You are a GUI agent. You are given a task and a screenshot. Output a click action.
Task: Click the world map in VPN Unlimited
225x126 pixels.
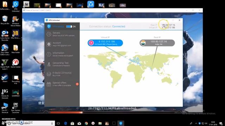click(131, 69)
